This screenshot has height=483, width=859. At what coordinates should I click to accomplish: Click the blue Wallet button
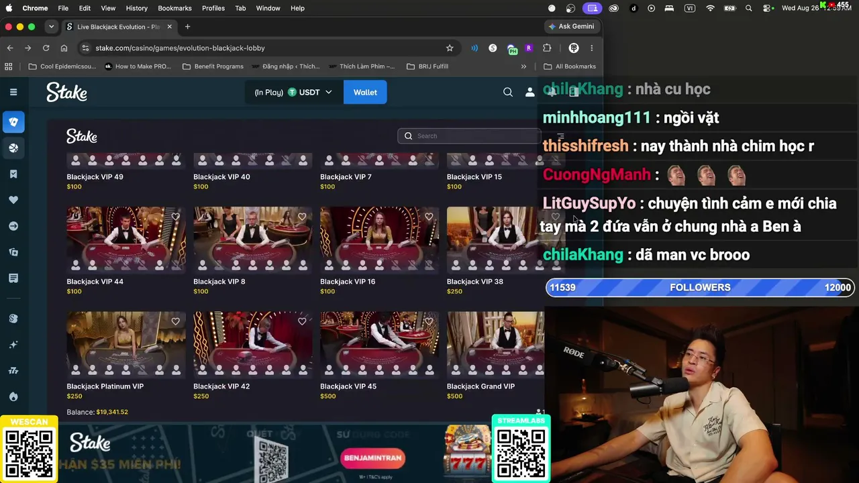pyautogui.click(x=365, y=92)
